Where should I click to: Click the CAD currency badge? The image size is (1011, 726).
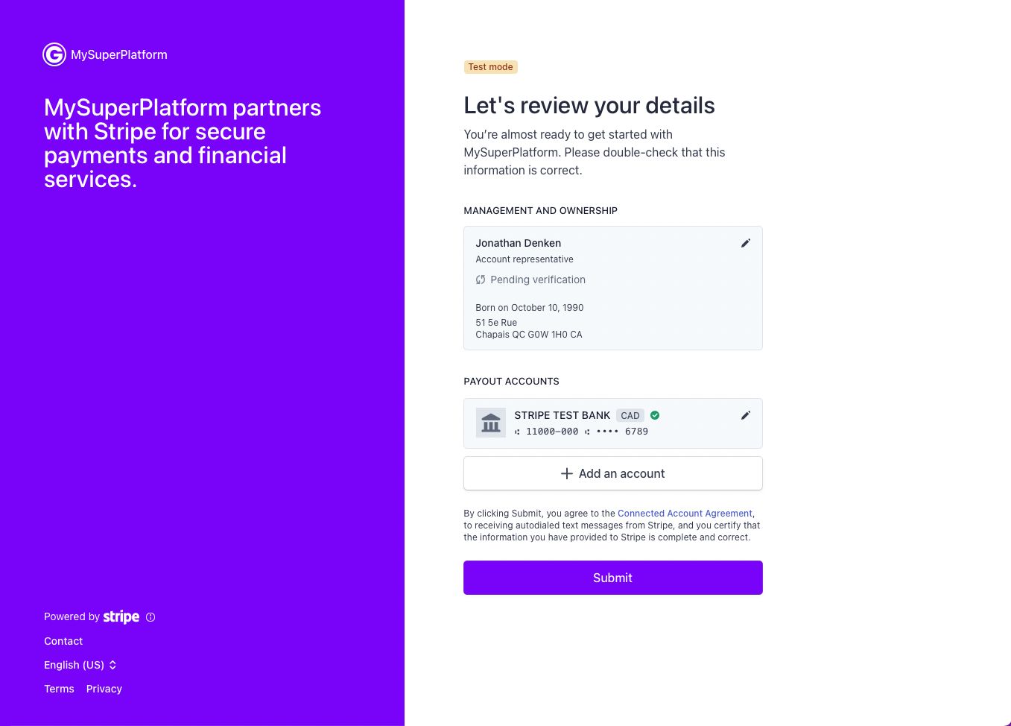[x=630, y=416]
